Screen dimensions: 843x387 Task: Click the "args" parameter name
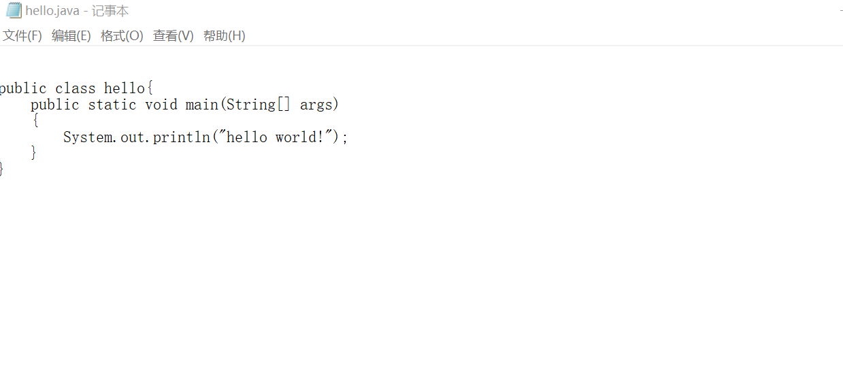tap(316, 105)
